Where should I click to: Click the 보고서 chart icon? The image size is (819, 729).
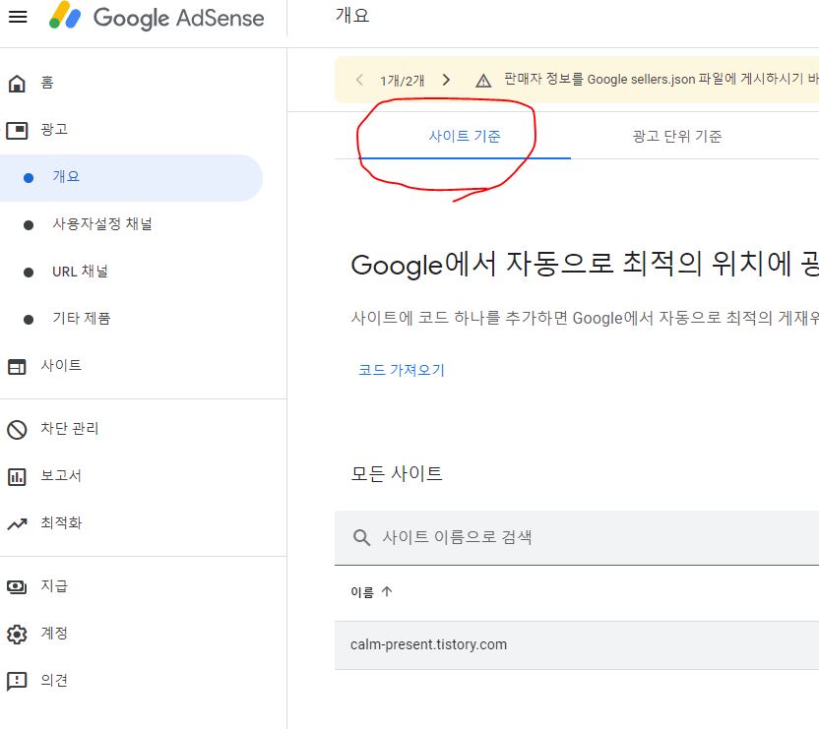point(17,477)
